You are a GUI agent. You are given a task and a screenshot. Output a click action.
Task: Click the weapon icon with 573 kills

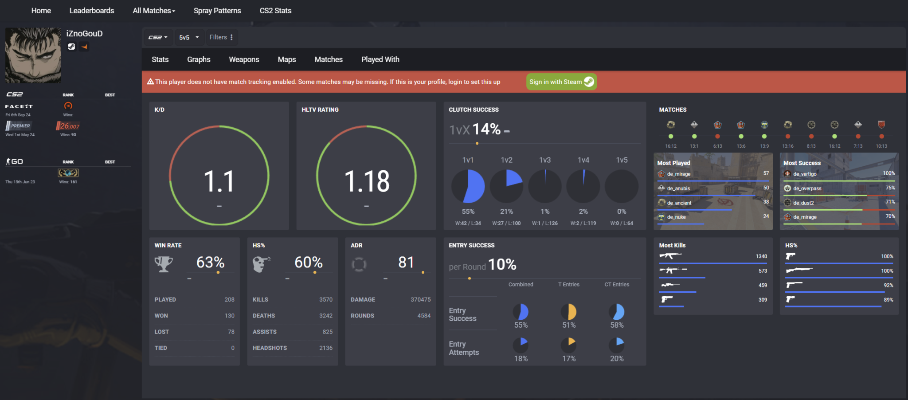tap(673, 270)
